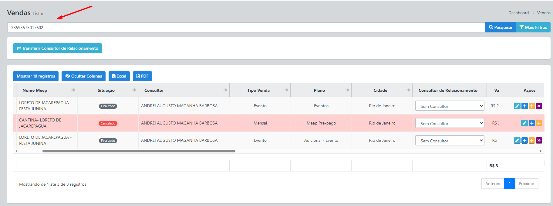Click the orange plus icon in the cancelled row
The width and height of the screenshot is (553, 206).
click(x=539, y=123)
